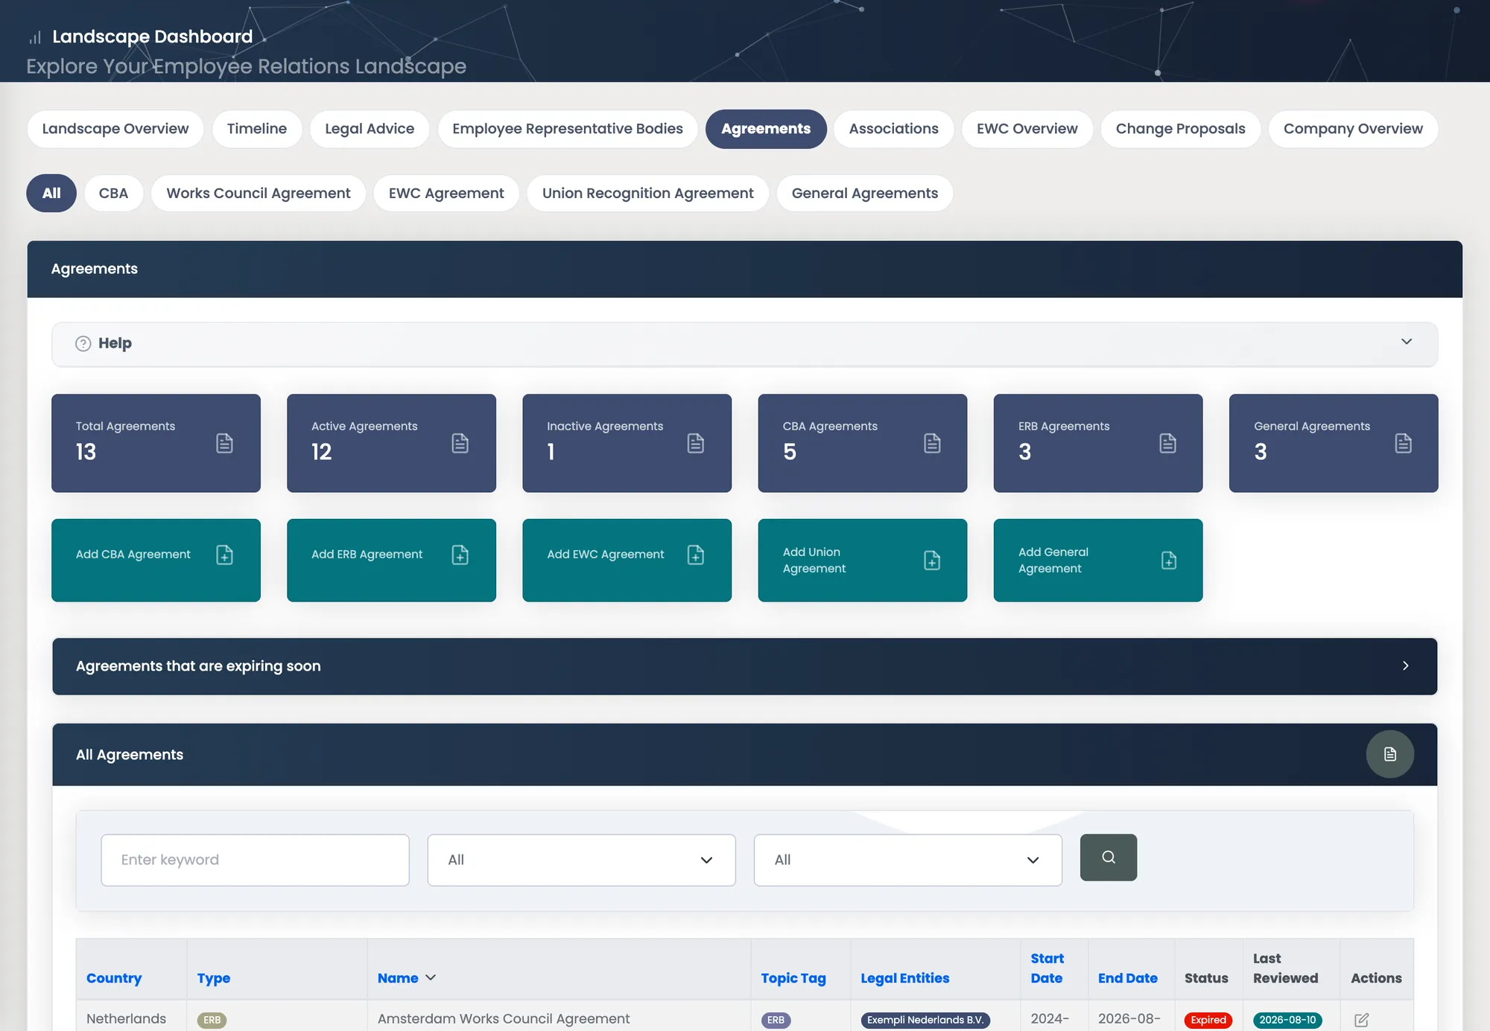Click the round export document button in All Agreements
The image size is (1490, 1031).
(x=1389, y=754)
